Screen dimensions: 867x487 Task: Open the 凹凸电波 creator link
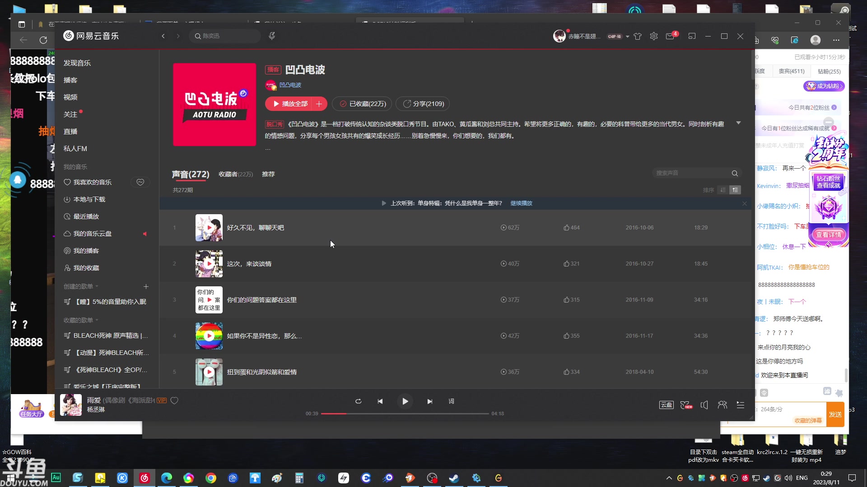(290, 85)
